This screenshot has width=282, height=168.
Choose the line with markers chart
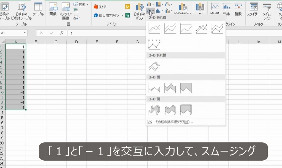(202, 29)
